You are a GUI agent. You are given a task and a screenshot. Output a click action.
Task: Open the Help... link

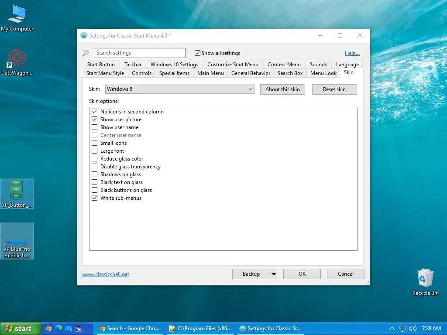352,53
